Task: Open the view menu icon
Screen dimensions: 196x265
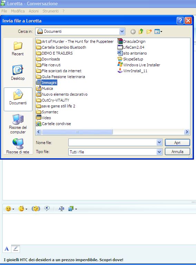Action: coord(158,31)
